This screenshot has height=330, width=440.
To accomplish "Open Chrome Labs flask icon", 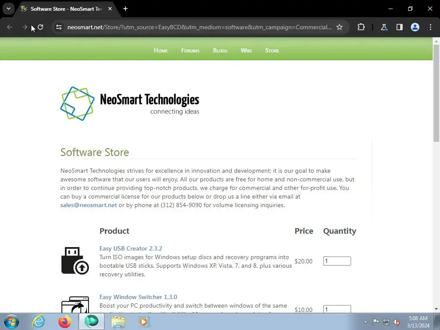I will (384, 27).
